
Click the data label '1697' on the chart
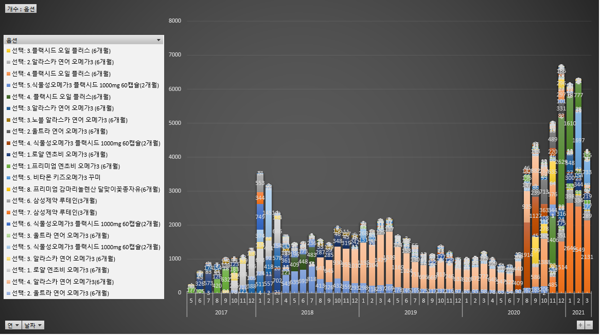click(x=578, y=140)
